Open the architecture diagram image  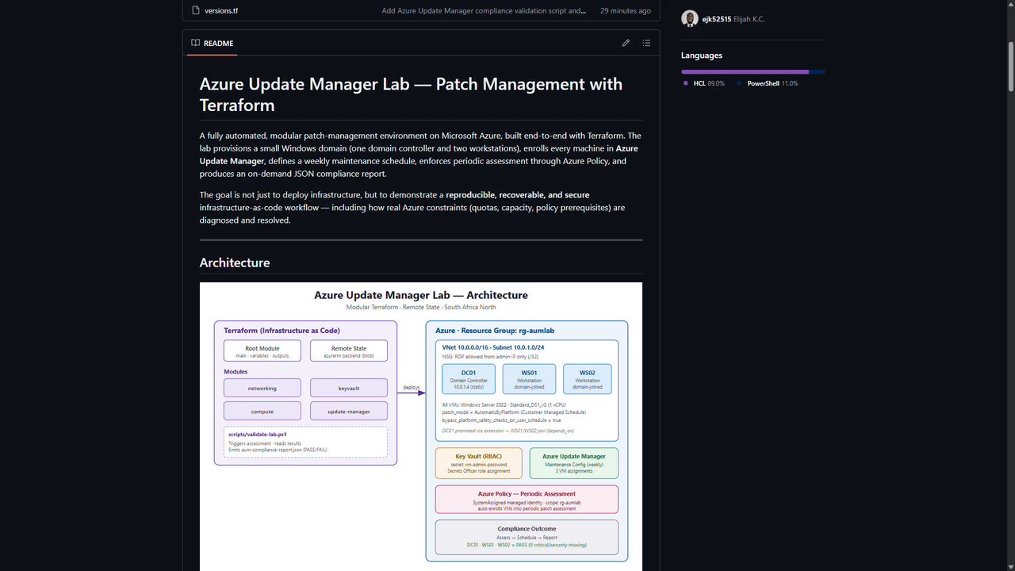tap(421, 427)
